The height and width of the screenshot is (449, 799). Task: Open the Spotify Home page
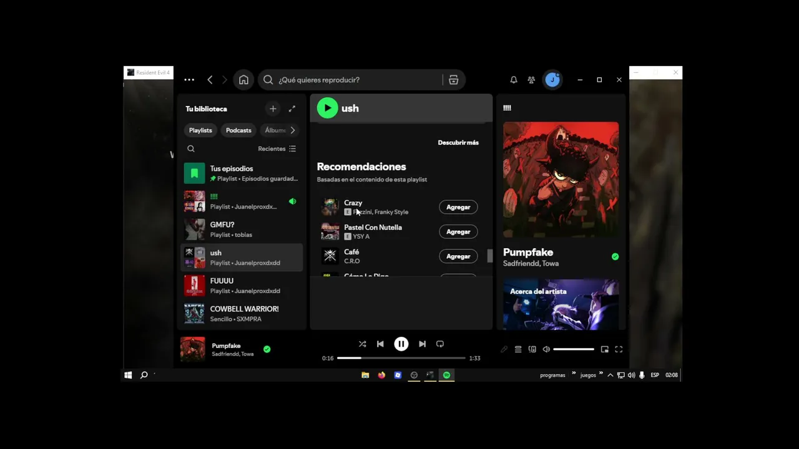(x=243, y=80)
